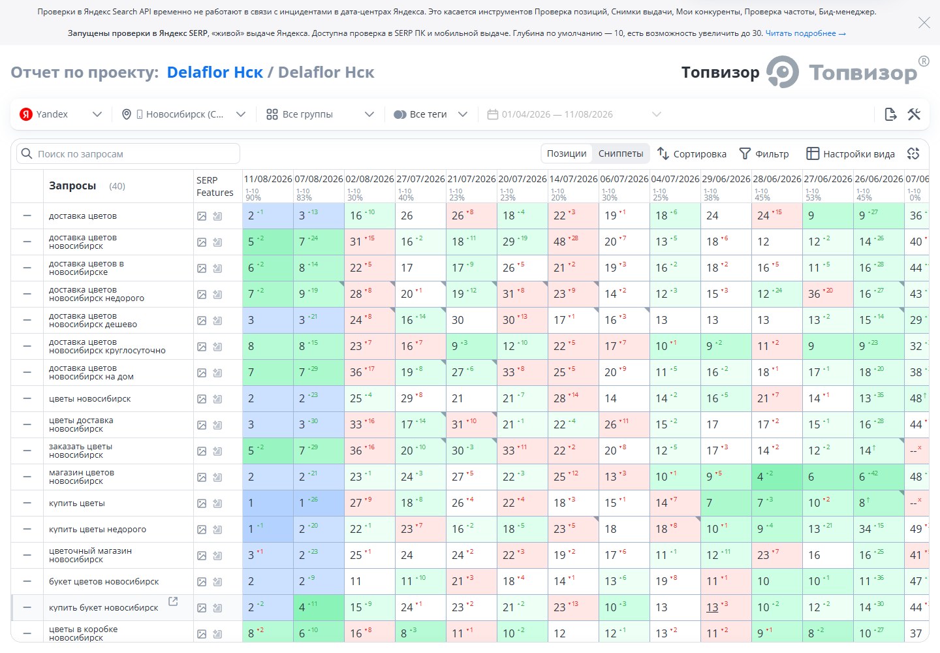Click the snippet SERP icon for "букет цветов новосибирск"
The width and height of the screenshot is (940, 653).
[217, 582]
